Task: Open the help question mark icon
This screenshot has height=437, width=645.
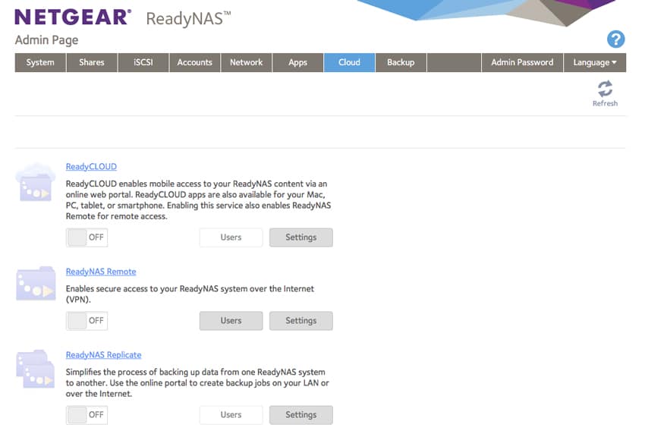Action: [615, 39]
